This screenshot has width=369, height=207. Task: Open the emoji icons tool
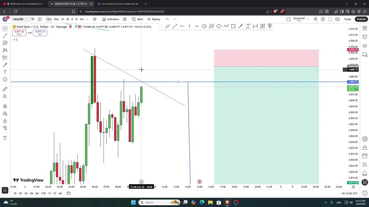5,80
